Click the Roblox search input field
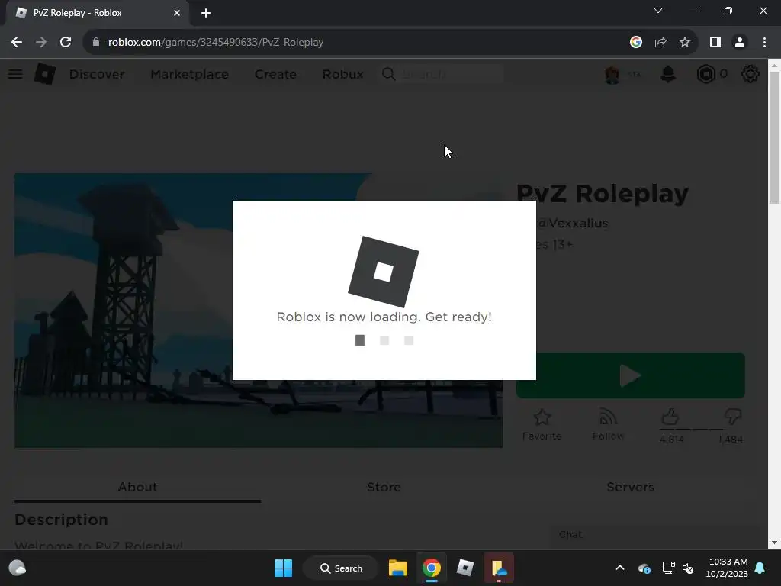Screen dimensions: 781x586 pyautogui.click(x=451, y=74)
